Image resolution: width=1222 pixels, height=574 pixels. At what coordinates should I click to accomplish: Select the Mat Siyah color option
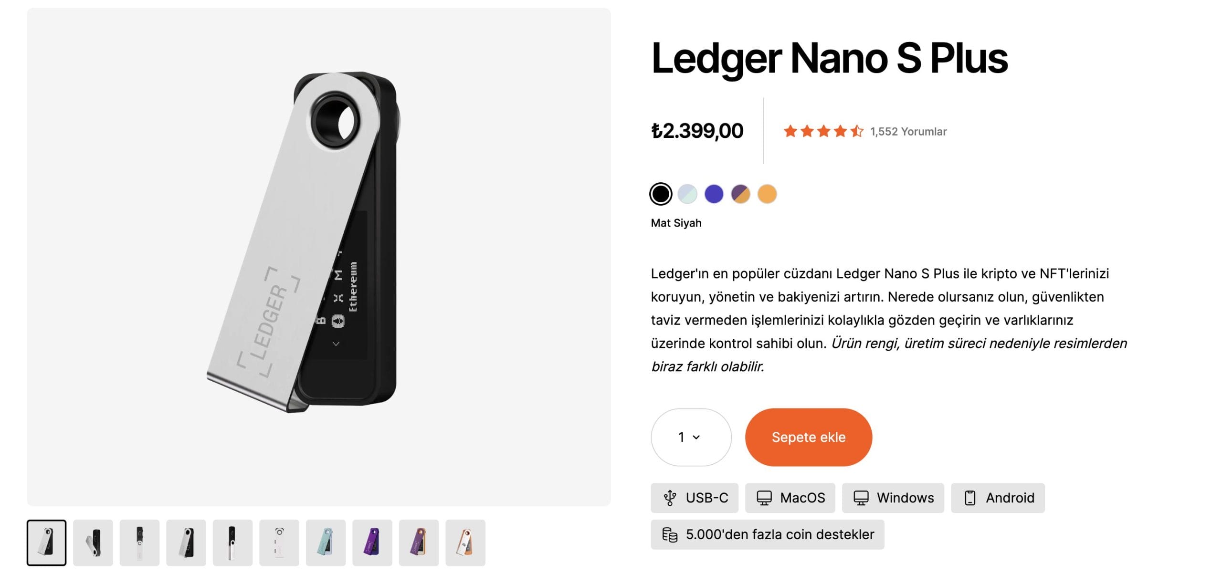661,193
